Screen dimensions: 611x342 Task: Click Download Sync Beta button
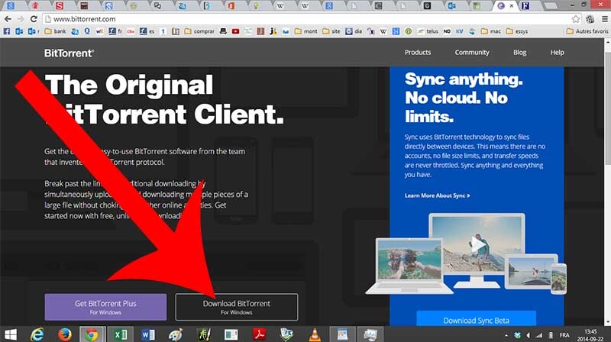click(476, 318)
